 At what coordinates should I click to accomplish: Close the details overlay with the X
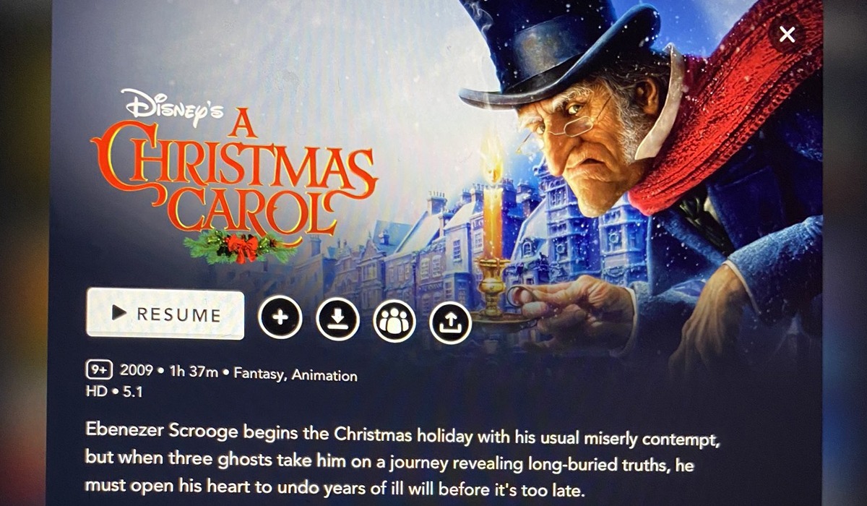[x=787, y=34]
